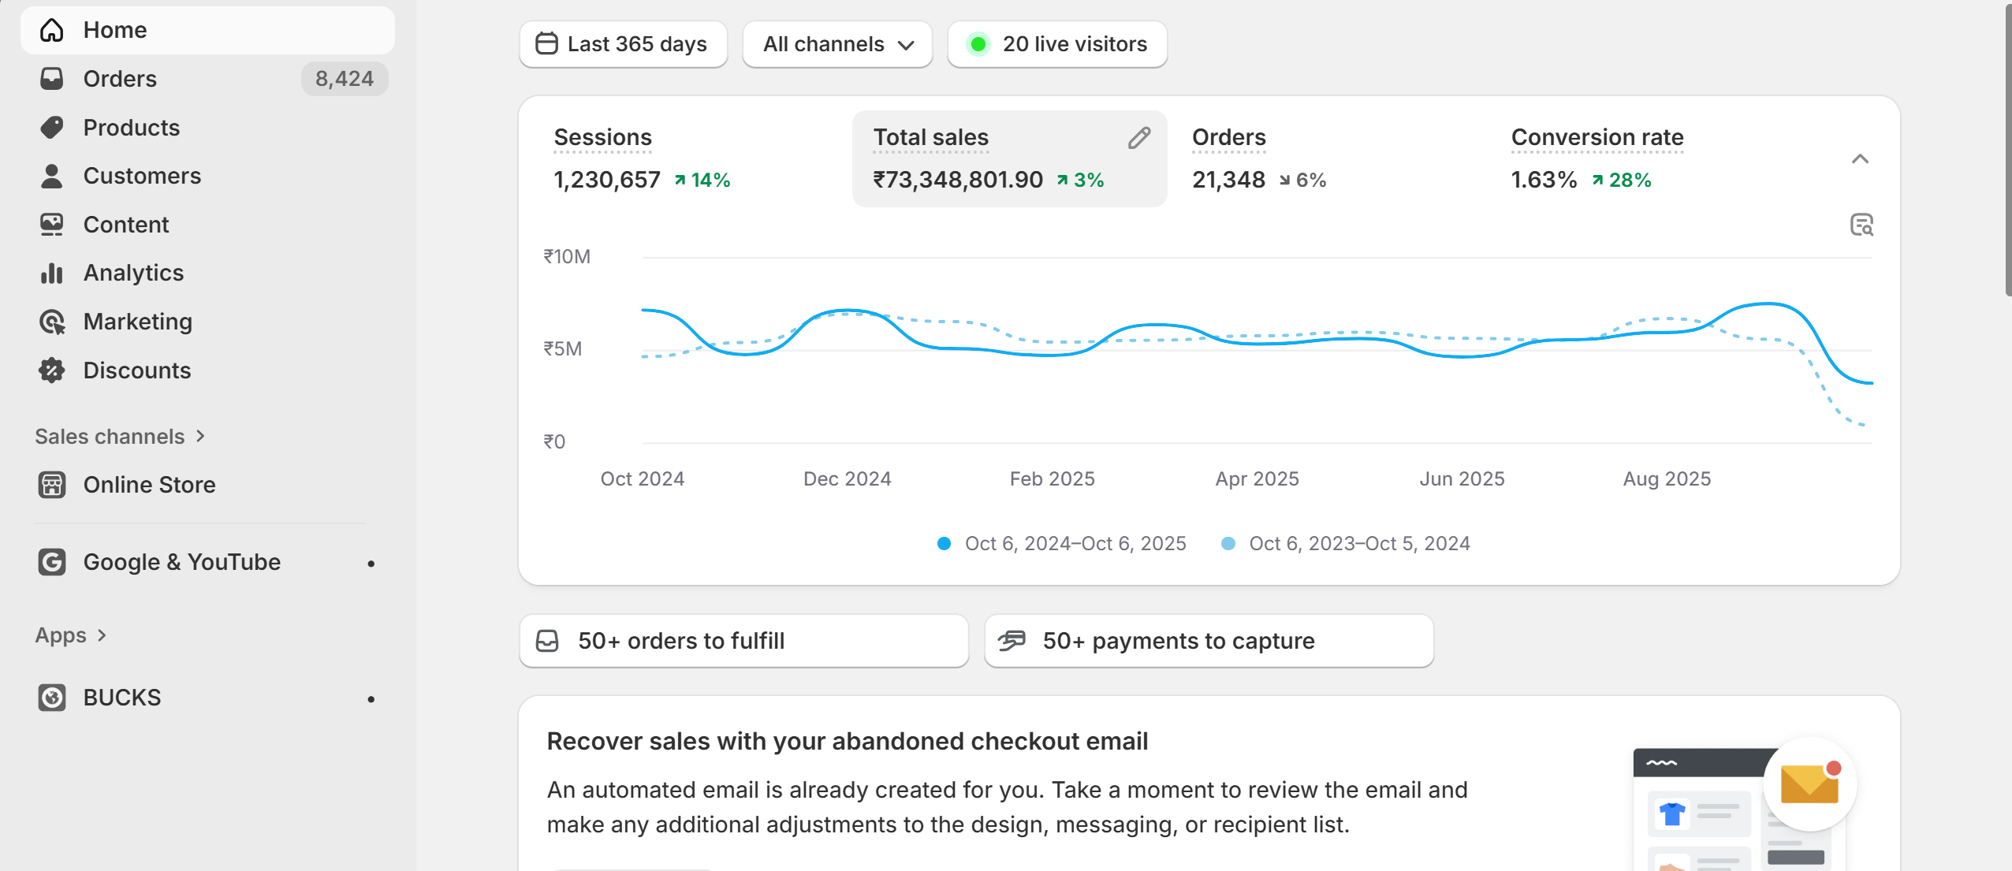Collapse the metrics card with the chevron

[1860, 159]
